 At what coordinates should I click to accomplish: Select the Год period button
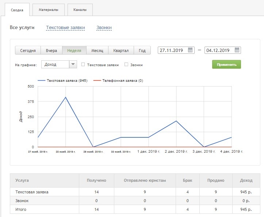[142, 51]
